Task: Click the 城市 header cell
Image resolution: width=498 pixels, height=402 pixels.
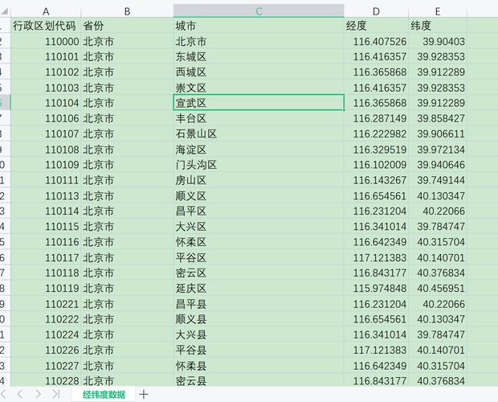Action: pos(259,26)
